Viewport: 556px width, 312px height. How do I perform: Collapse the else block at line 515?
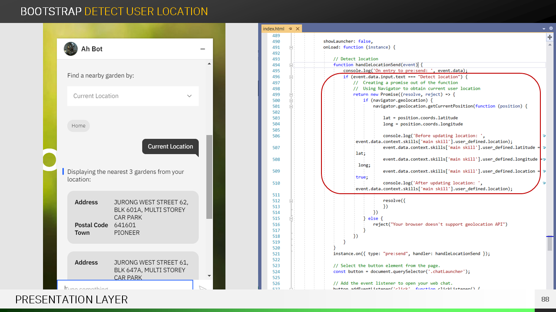coord(291,218)
